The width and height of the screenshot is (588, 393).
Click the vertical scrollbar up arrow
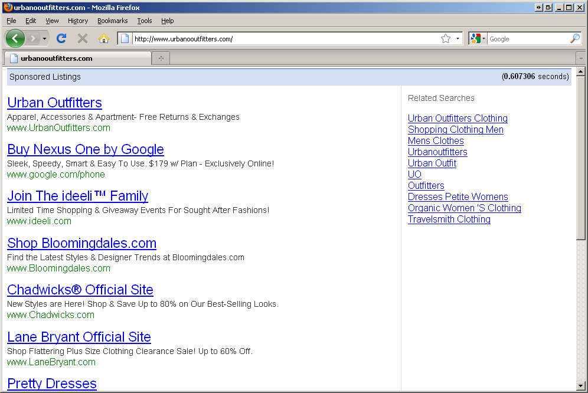(581, 71)
